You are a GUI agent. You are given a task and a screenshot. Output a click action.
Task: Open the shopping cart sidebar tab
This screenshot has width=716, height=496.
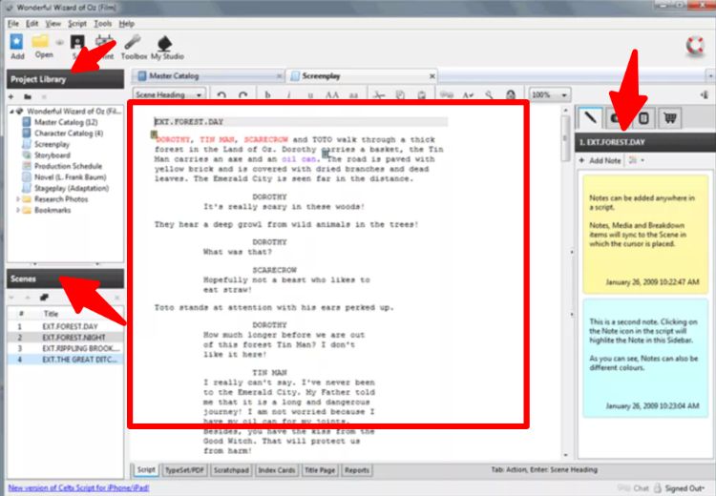coord(670,118)
